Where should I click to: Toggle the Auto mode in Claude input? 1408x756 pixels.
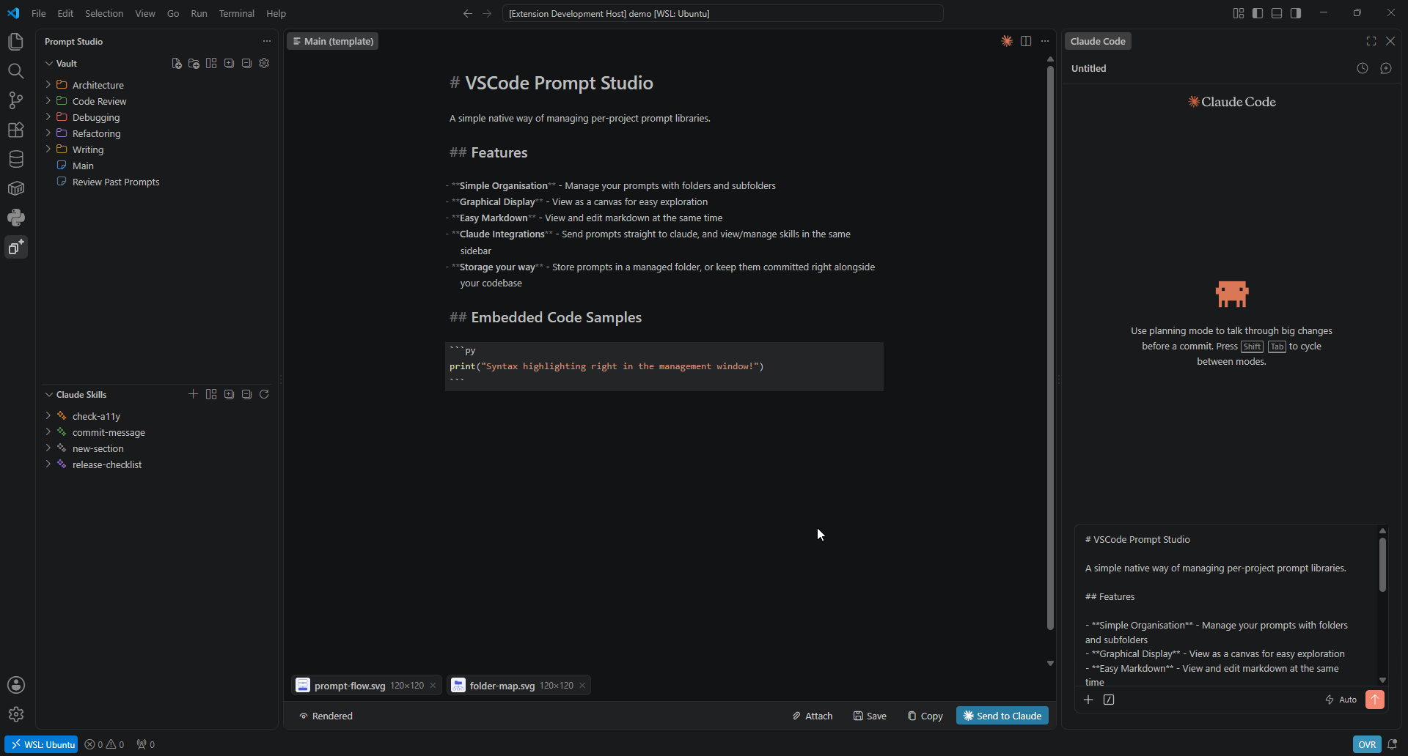tap(1341, 700)
